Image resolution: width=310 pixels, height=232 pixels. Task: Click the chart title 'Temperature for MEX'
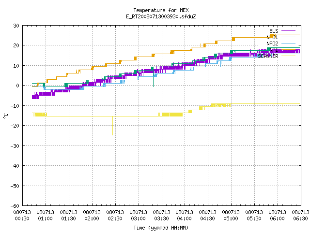(161, 10)
